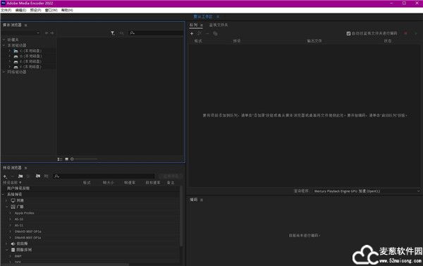Click the red stop queue icon

point(405,33)
